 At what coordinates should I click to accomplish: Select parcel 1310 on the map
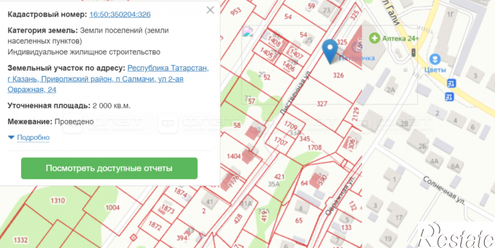(x=58, y=200)
